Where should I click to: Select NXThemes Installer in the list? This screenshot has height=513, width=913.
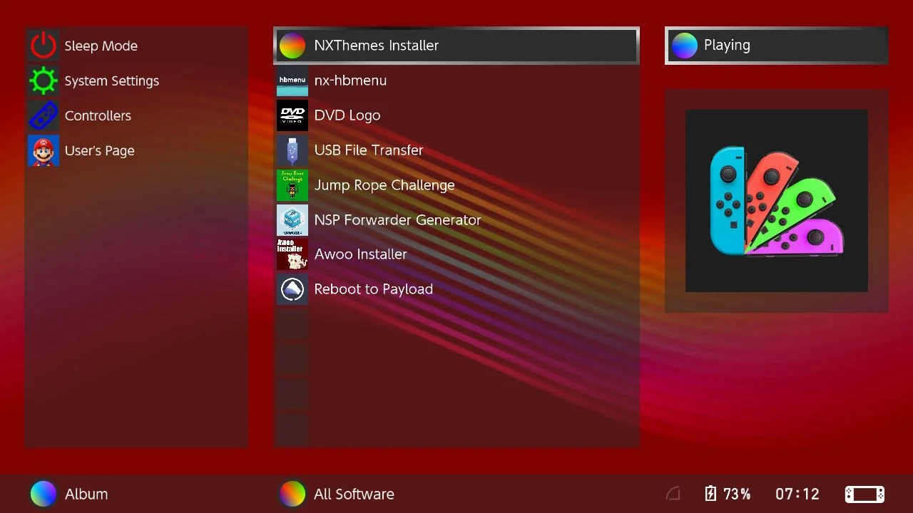456,46
